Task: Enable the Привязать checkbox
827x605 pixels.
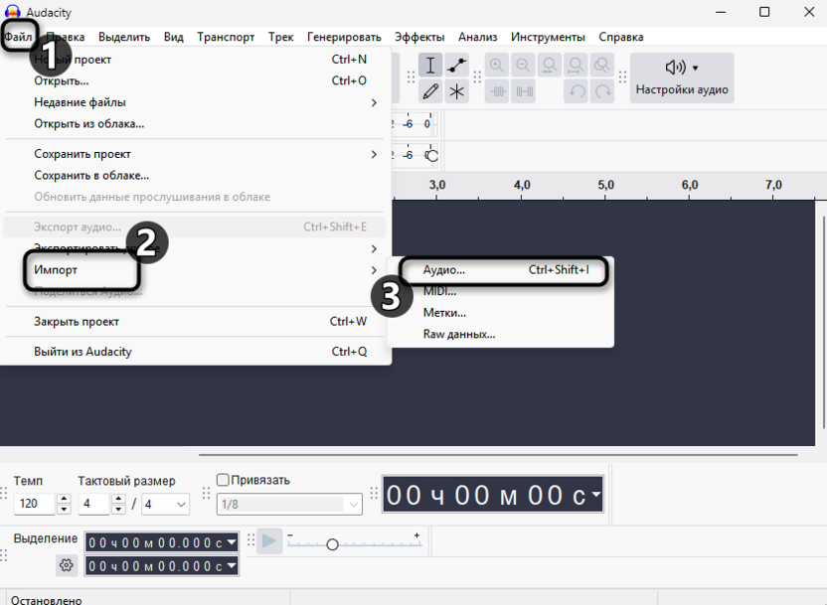Action: [223, 480]
